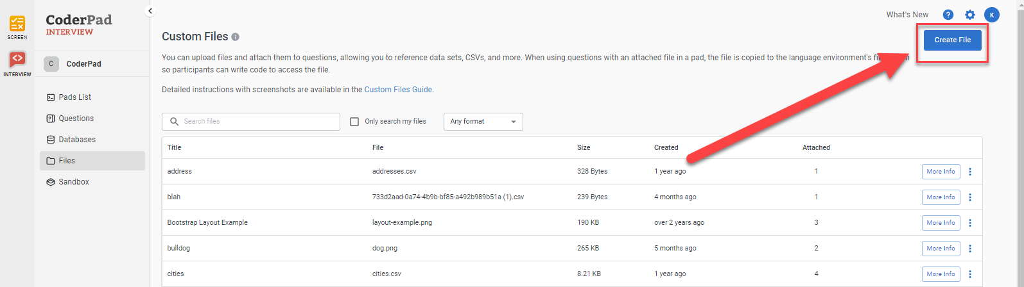Click More Info for cities file
1024x287 pixels.
point(941,274)
